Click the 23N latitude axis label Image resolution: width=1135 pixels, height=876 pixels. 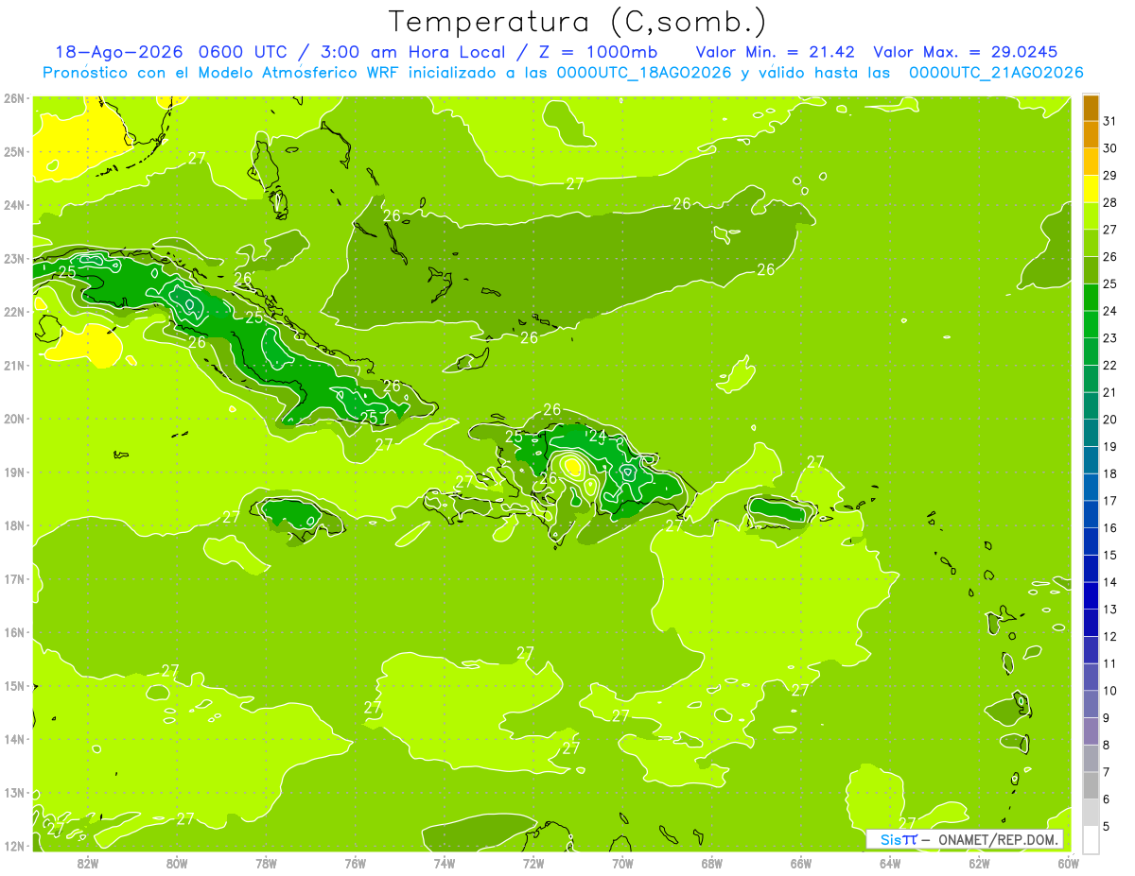[13, 258]
